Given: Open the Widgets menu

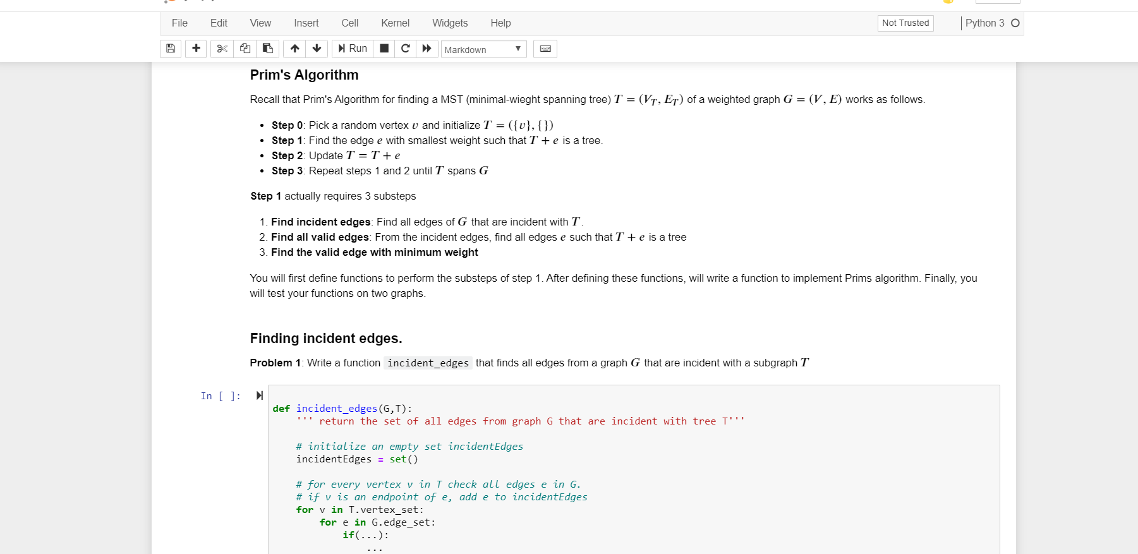Looking at the screenshot, I should click(x=450, y=23).
